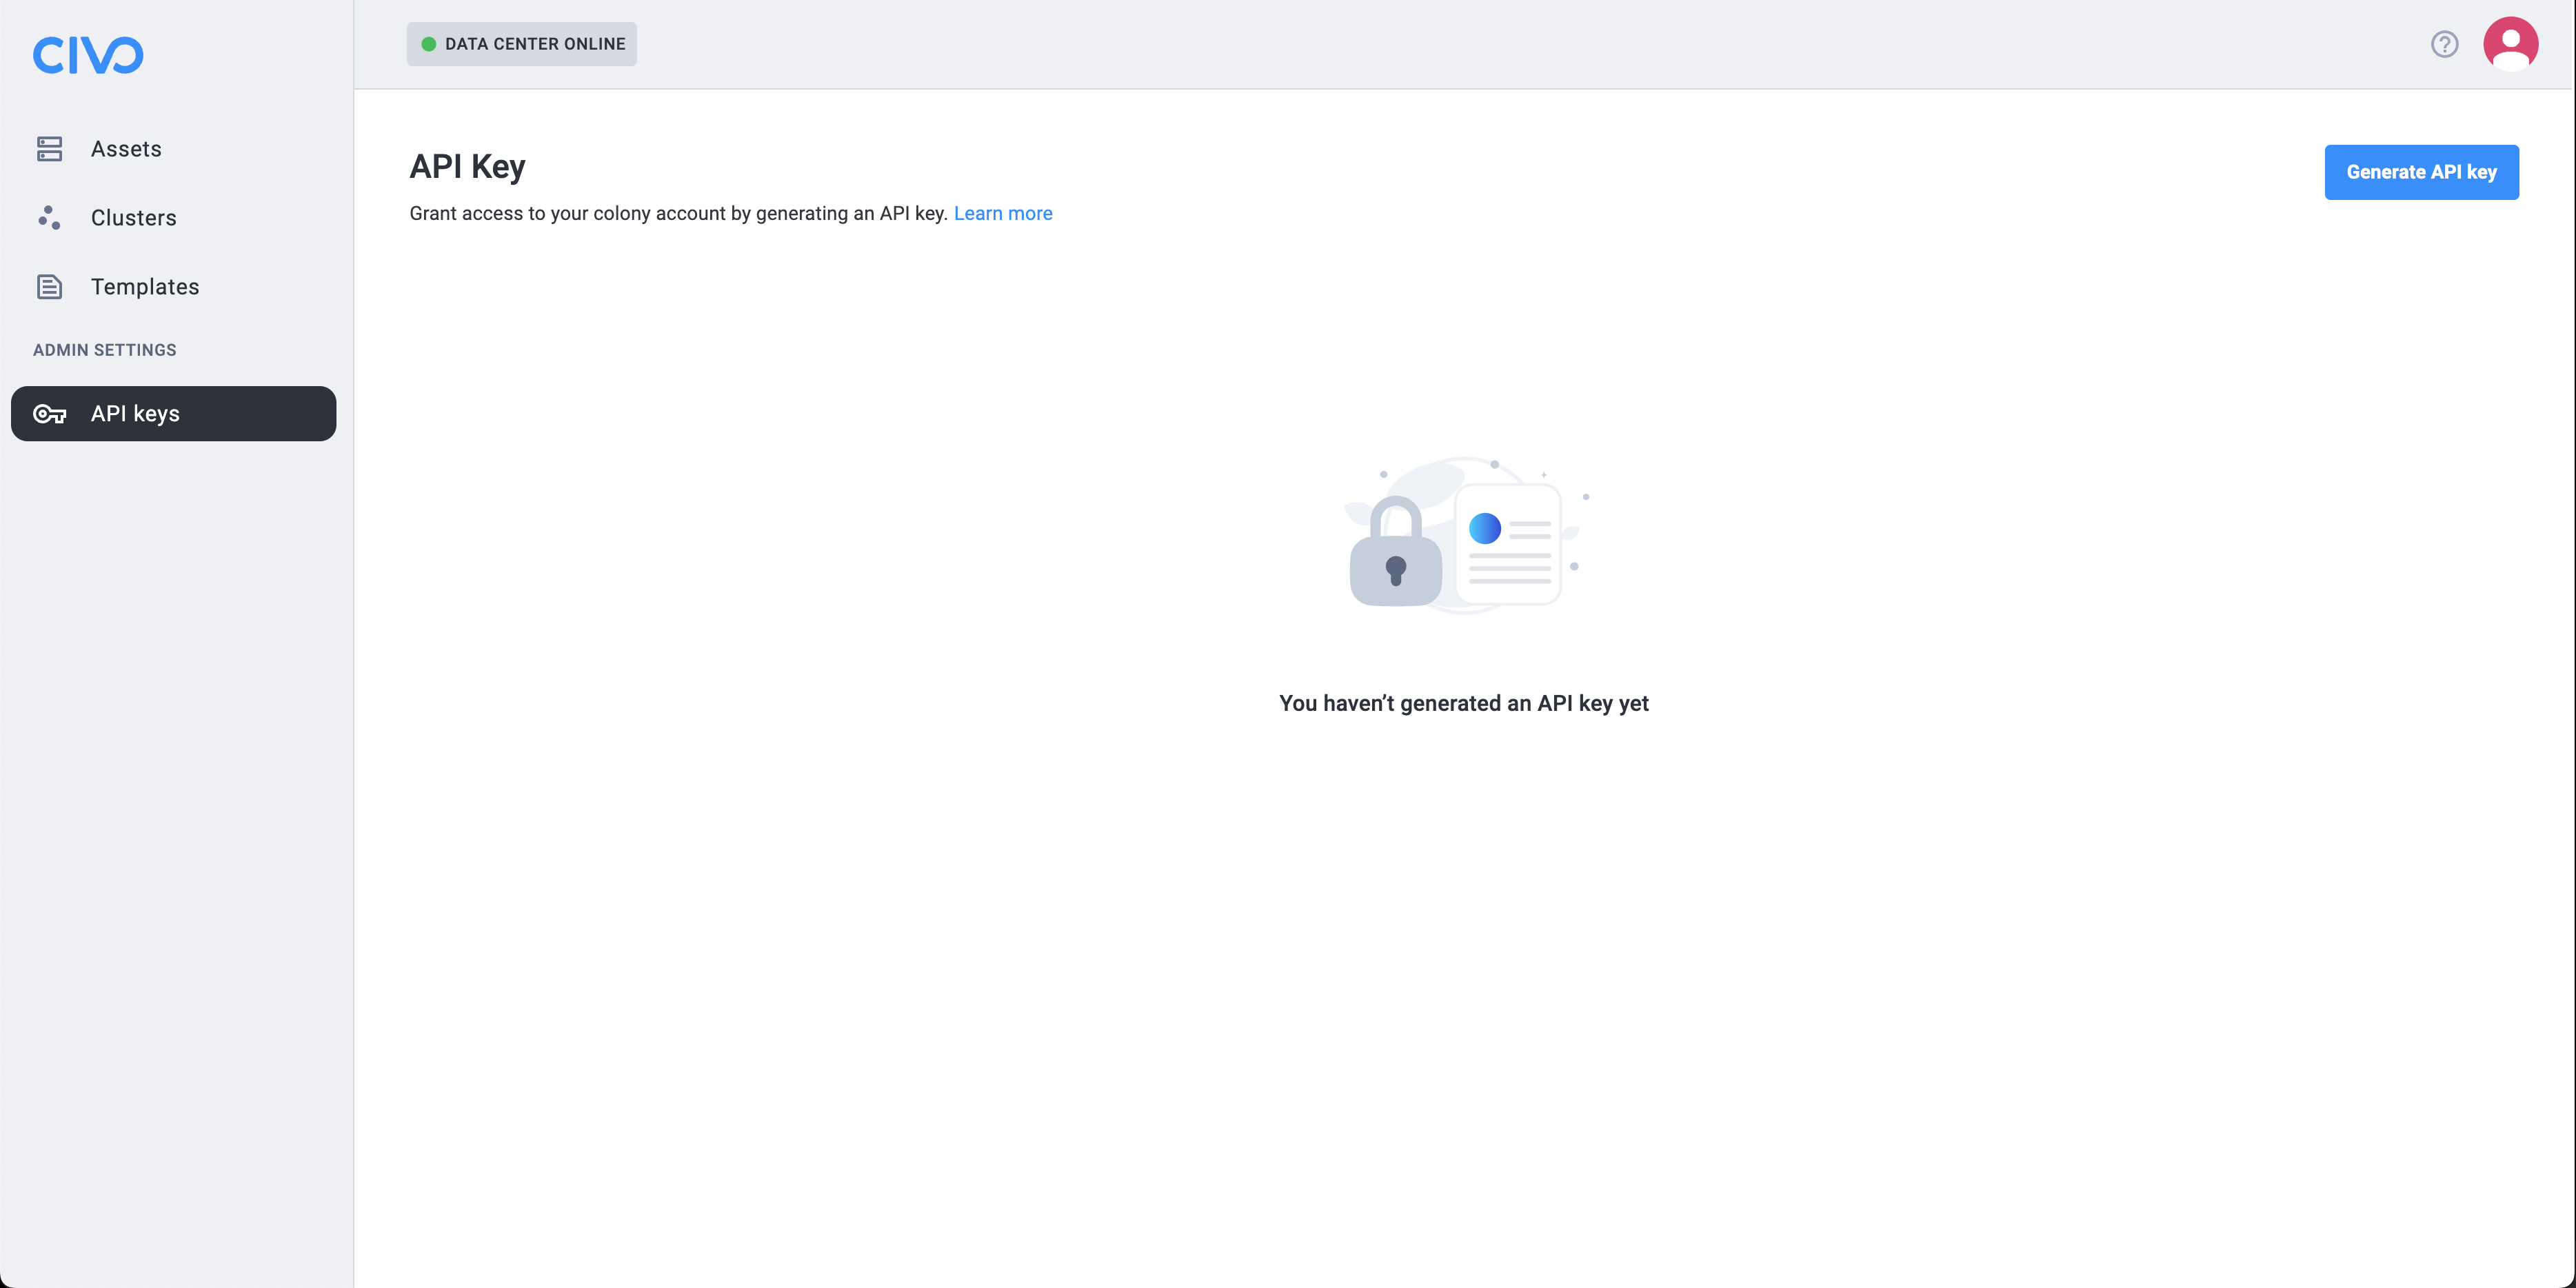Open the Assets menu item
Image resolution: width=2576 pixels, height=1288 pixels.
click(174, 149)
